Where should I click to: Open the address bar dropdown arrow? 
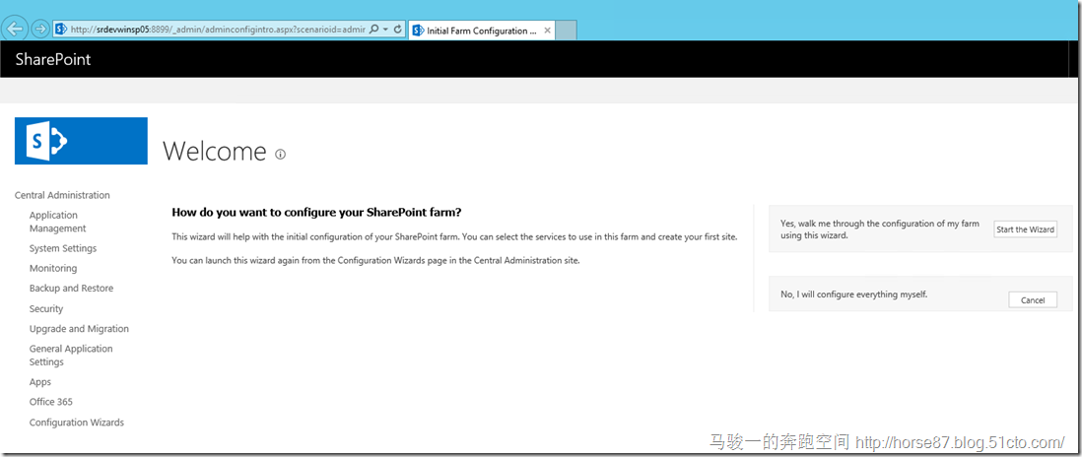click(x=385, y=30)
